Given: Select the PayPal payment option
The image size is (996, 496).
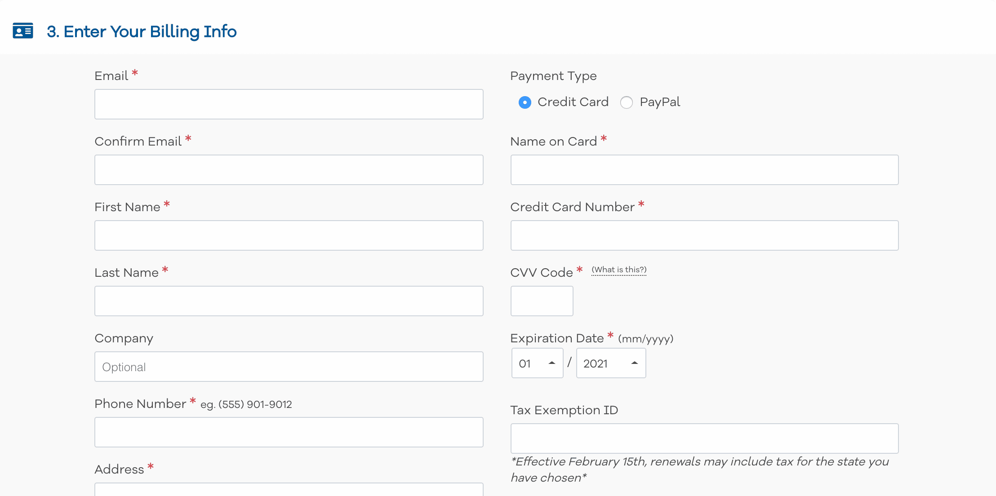Looking at the screenshot, I should pyautogui.click(x=627, y=102).
